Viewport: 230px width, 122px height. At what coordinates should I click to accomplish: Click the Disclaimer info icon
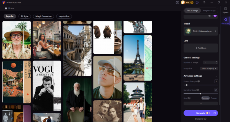(205, 119)
